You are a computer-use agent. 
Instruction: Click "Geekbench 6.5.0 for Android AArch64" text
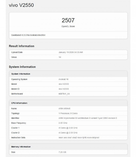pos(28,35)
